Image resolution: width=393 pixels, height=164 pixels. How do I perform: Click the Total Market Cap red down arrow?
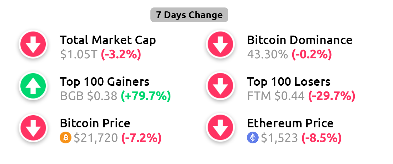tap(33, 44)
